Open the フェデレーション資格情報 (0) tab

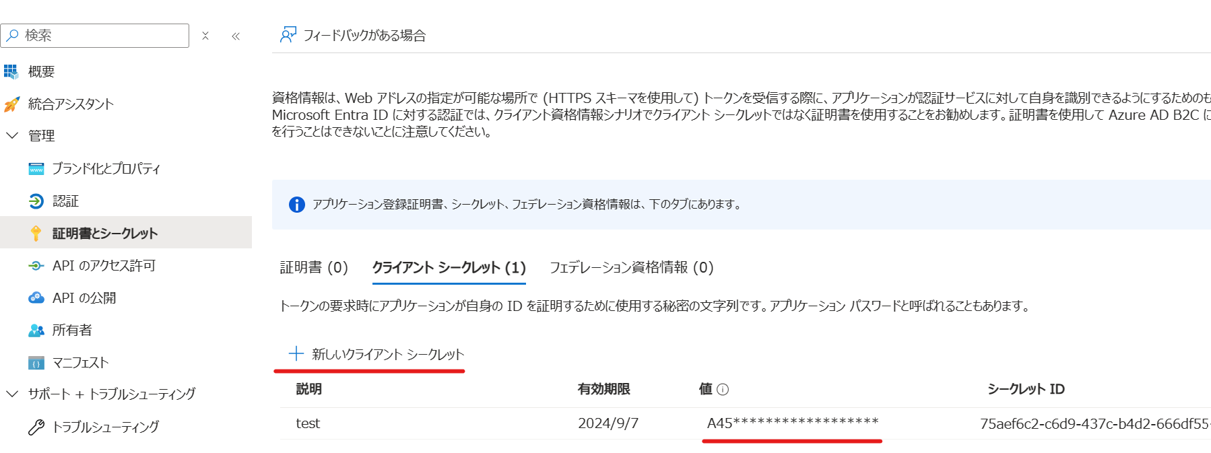(x=631, y=268)
